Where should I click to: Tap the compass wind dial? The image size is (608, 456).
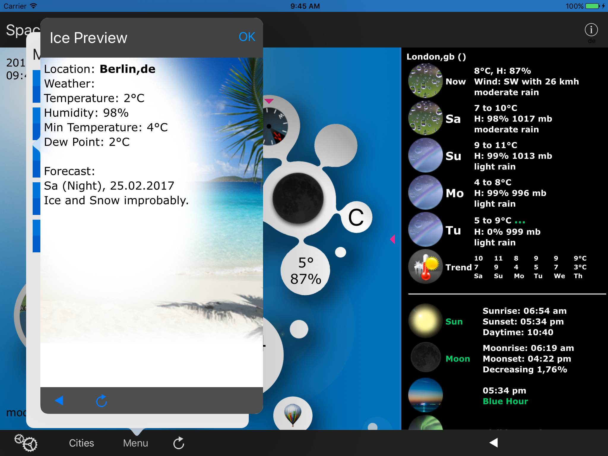click(275, 126)
